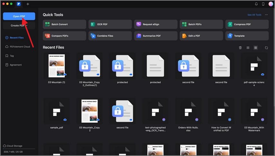Launch Compress PDF tool
Image resolution: width=275 pixels, height=156 pixels.
[247, 24]
